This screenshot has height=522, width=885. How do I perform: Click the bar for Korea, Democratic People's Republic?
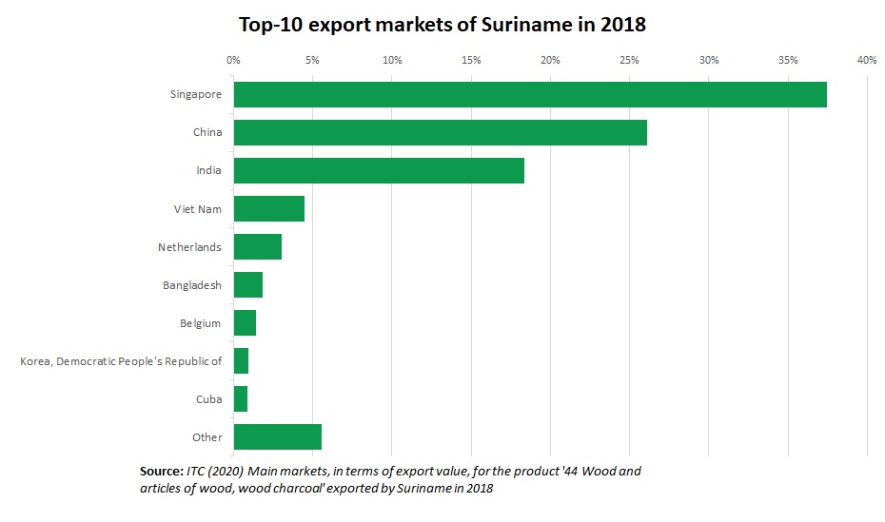[x=241, y=360]
